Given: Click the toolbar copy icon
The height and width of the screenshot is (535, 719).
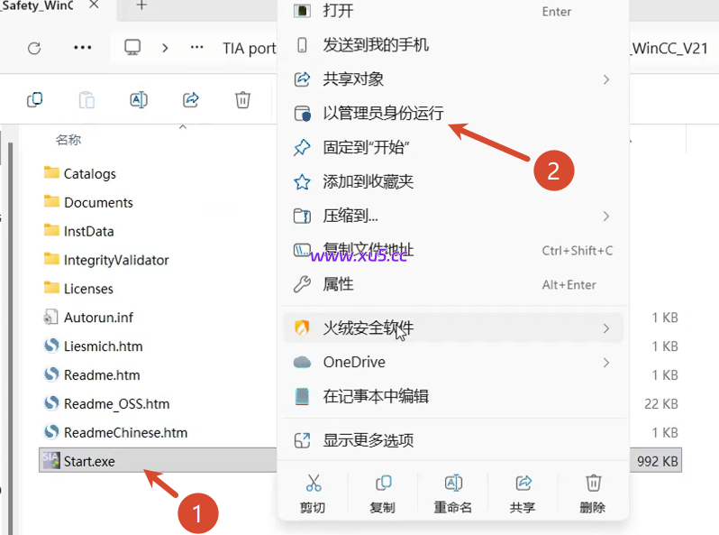Looking at the screenshot, I should coord(35,100).
